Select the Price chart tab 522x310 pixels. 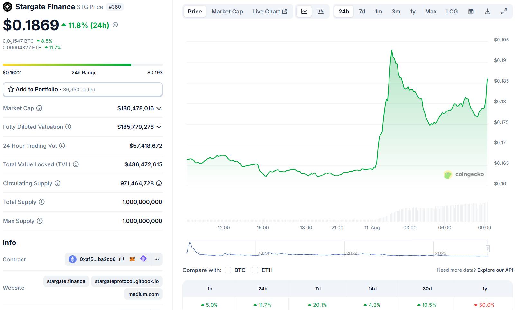(x=195, y=12)
